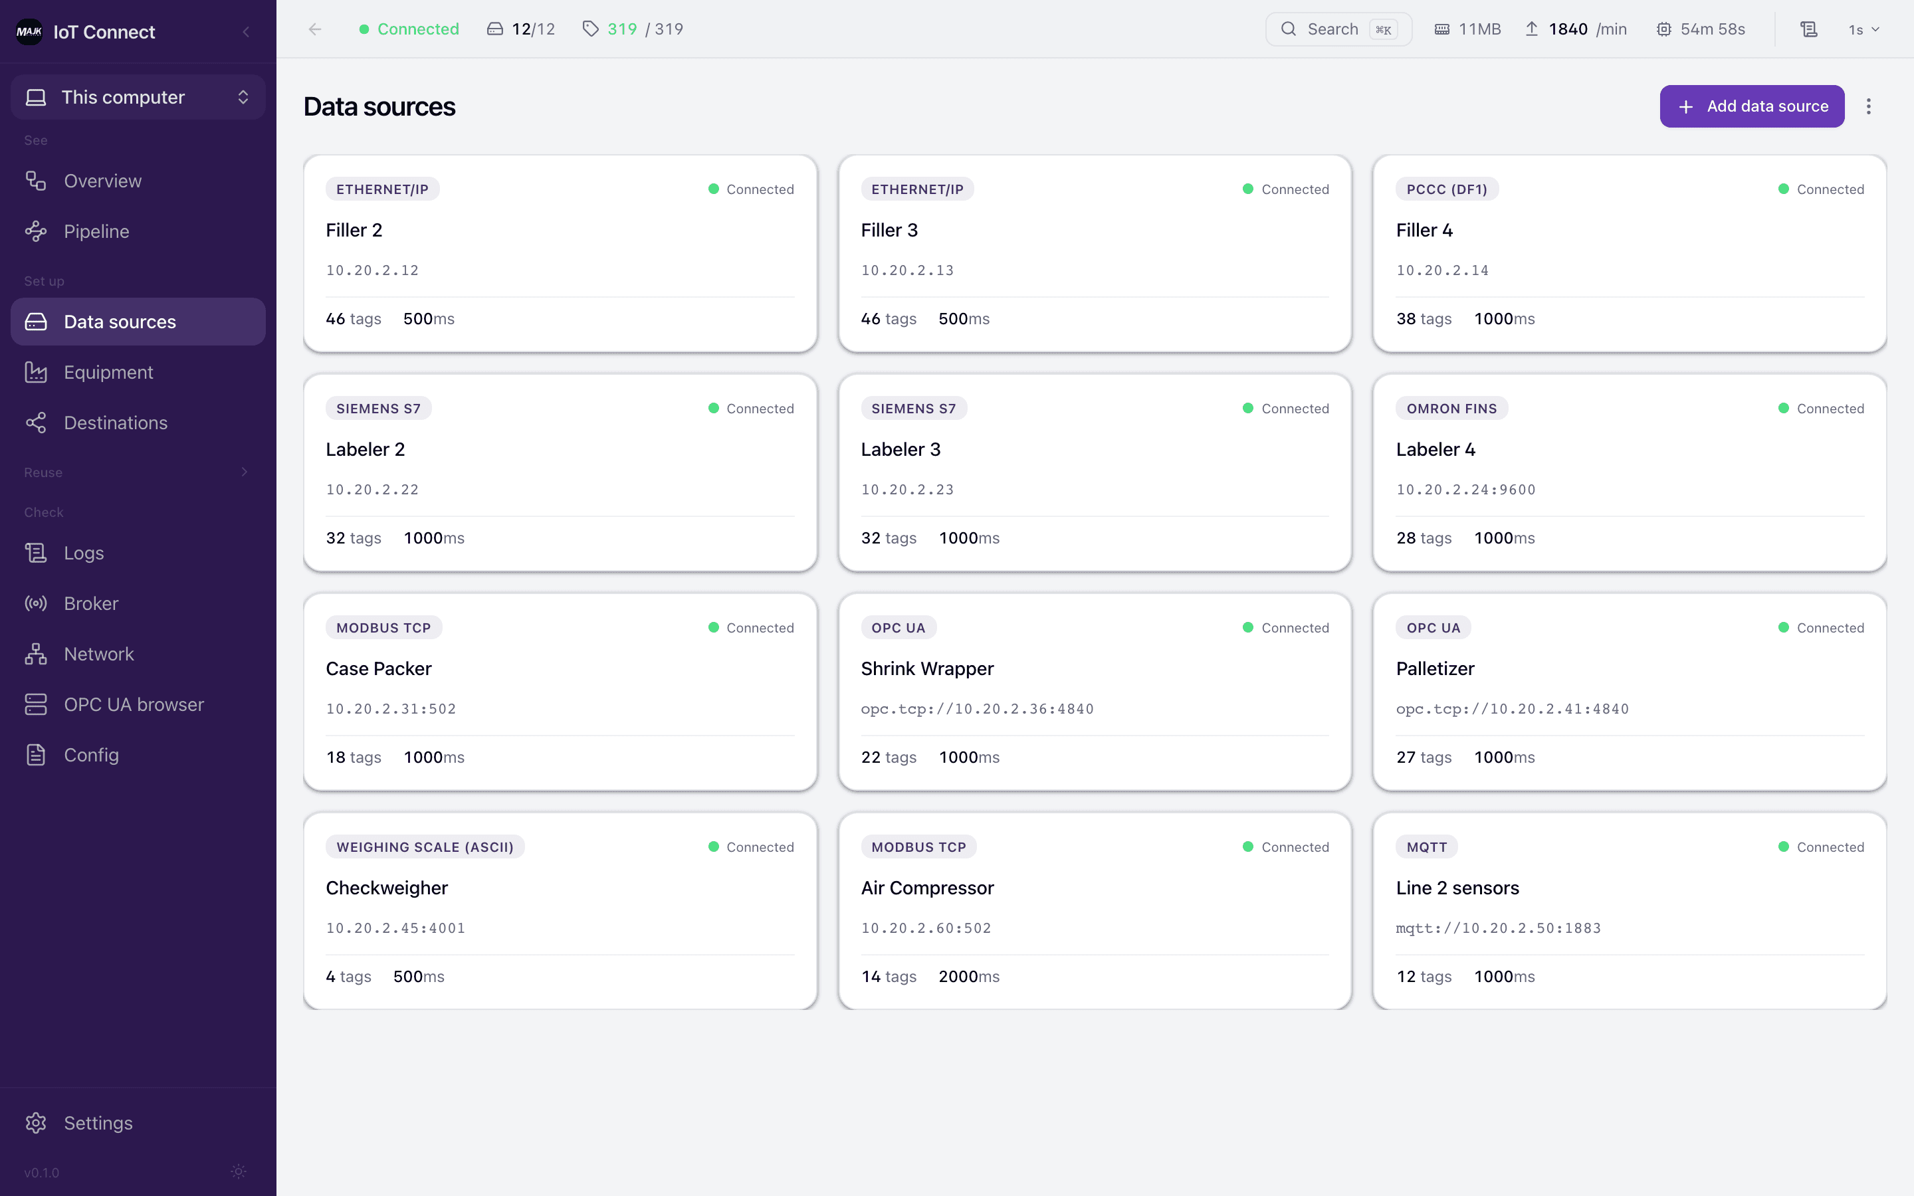The image size is (1914, 1196).
Task: Go back with the arrow icon
Action: pos(315,29)
